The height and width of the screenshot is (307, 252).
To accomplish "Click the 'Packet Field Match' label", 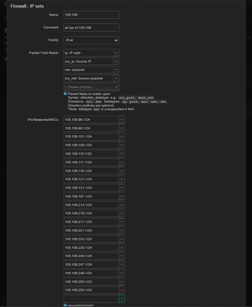I will pos(43,53).
